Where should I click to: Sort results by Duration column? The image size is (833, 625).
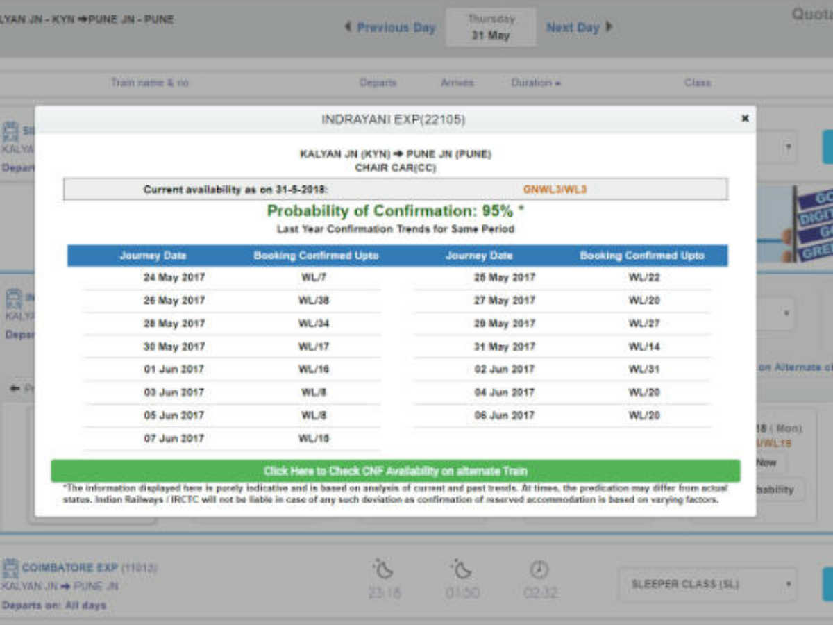(535, 83)
